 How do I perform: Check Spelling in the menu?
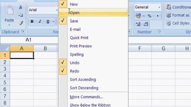coord(93,54)
